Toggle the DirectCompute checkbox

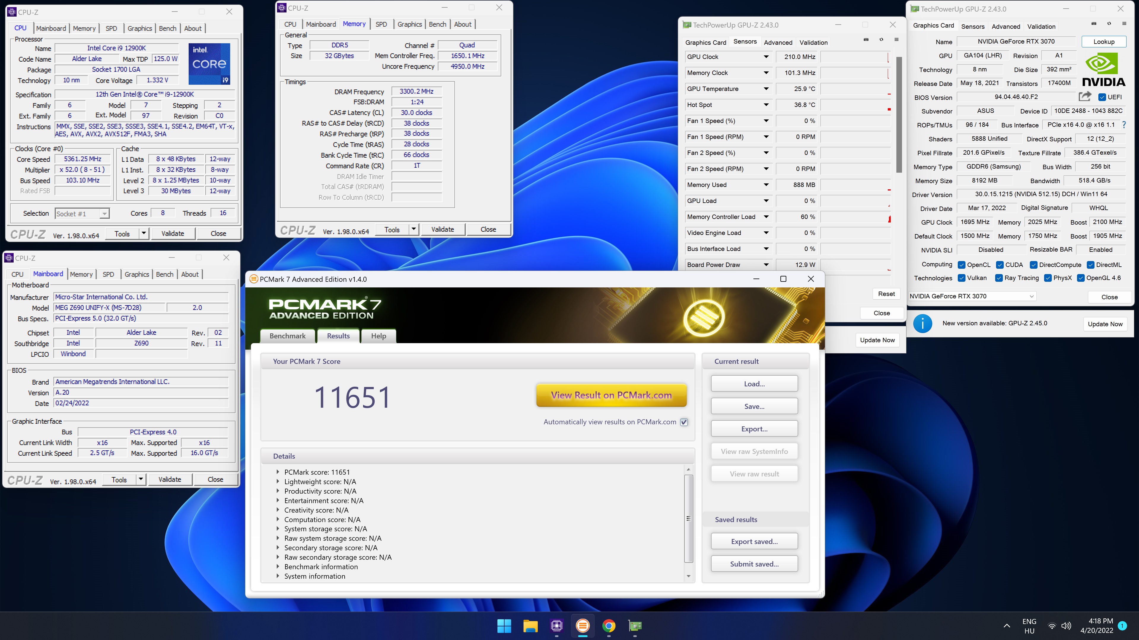(x=1033, y=265)
